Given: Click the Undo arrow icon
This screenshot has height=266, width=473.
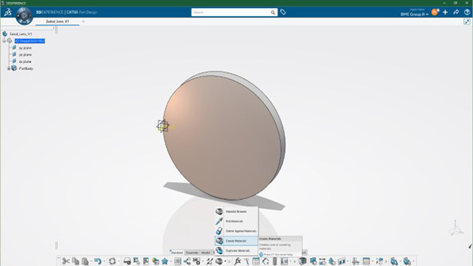Looking at the screenshot, I should pos(97,261).
